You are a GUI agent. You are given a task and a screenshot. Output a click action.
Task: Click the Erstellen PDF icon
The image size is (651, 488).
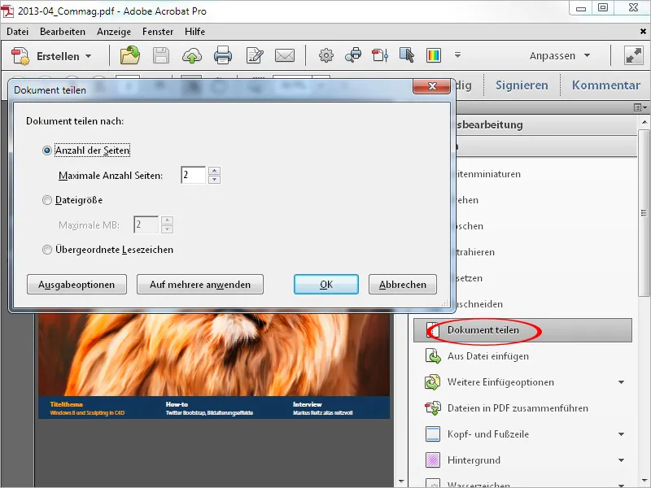20,56
